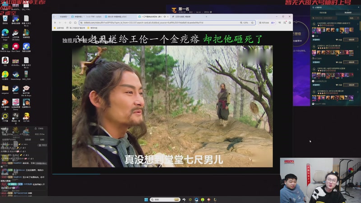Open the QQ penguin desktop icon
This screenshot has width=361, height=203.
[5, 61]
